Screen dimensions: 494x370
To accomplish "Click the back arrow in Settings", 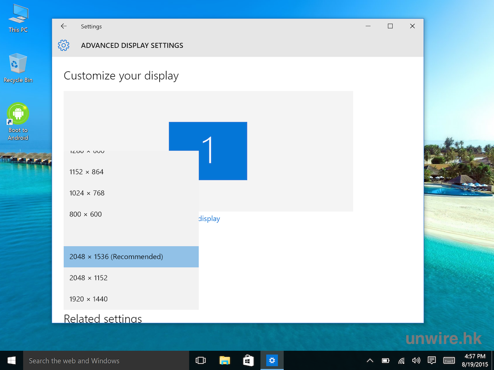I will coord(64,26).
